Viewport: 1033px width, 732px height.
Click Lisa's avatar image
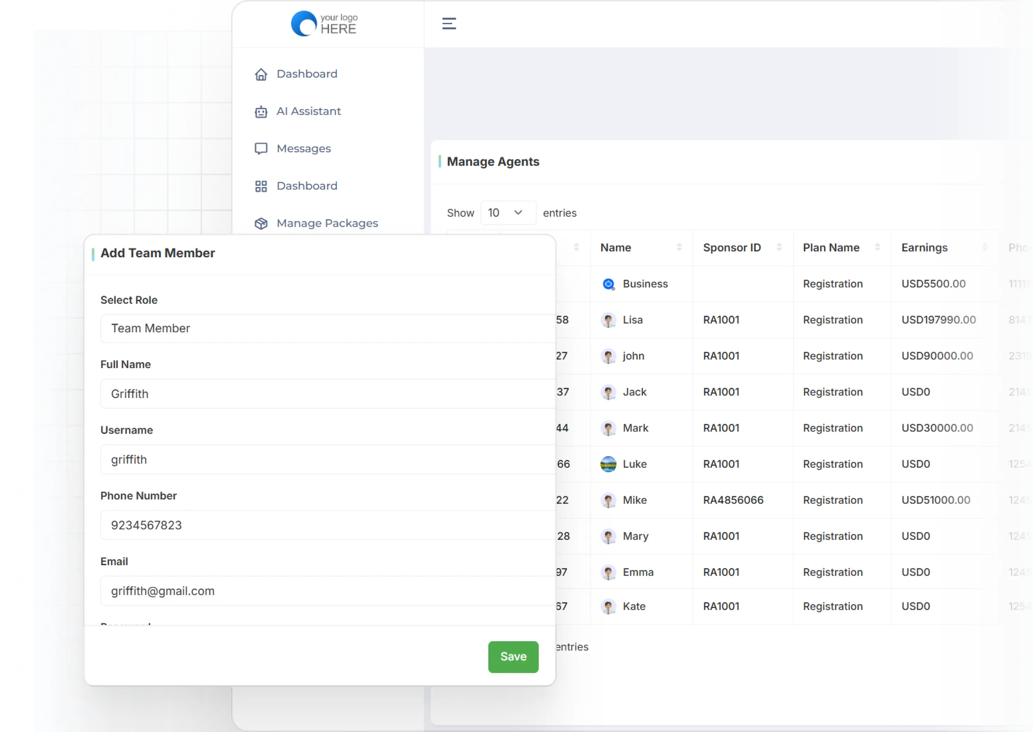[608, 320]
